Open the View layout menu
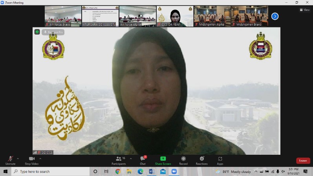 tap(305, 10)
